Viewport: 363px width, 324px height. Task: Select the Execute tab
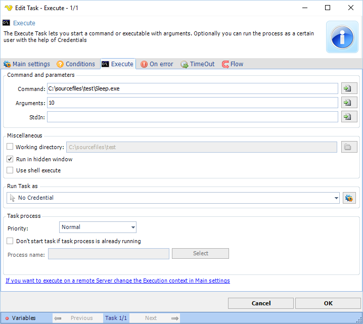(118, 64)
